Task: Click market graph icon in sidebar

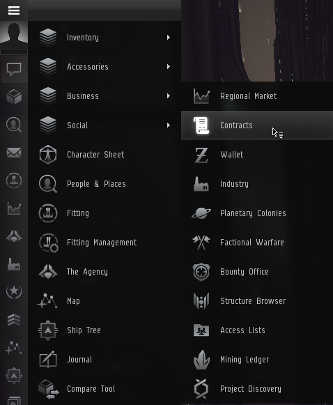Action: [14, 208]
